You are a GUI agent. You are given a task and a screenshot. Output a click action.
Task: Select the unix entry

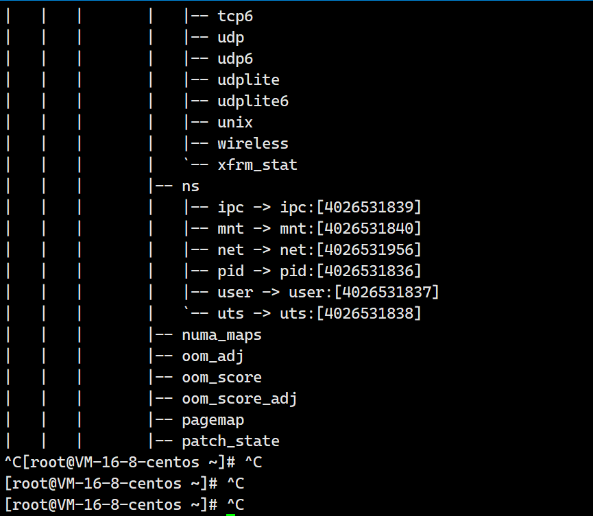[x=235, y=123]
